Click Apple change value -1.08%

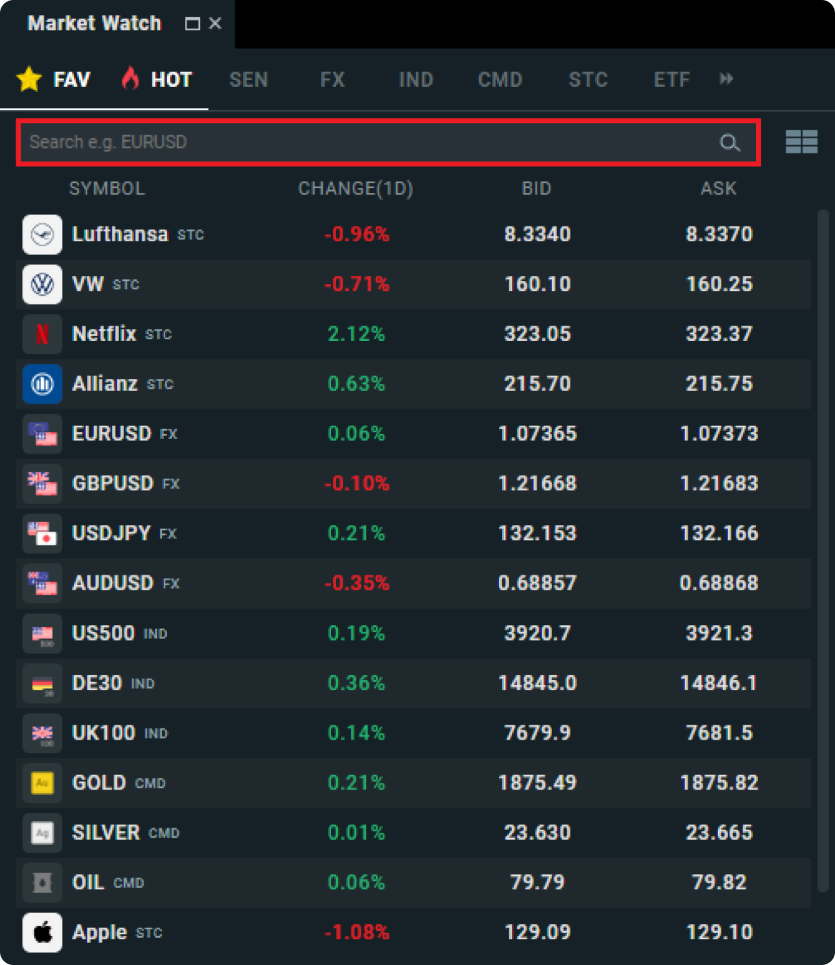[x=357, y=933]
